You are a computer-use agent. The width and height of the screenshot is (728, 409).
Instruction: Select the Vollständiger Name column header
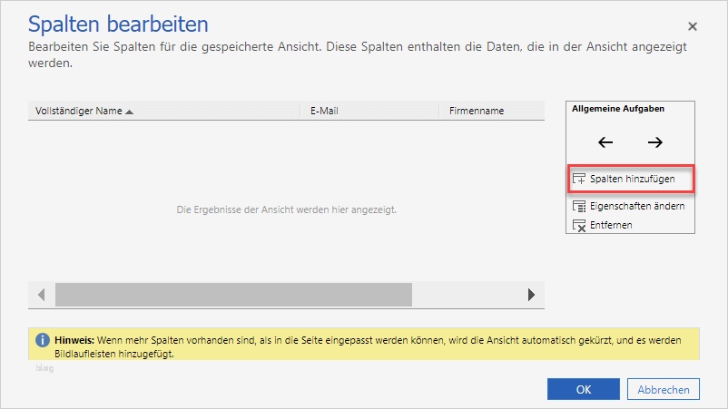pyautogui.click(x=78, y=112)
